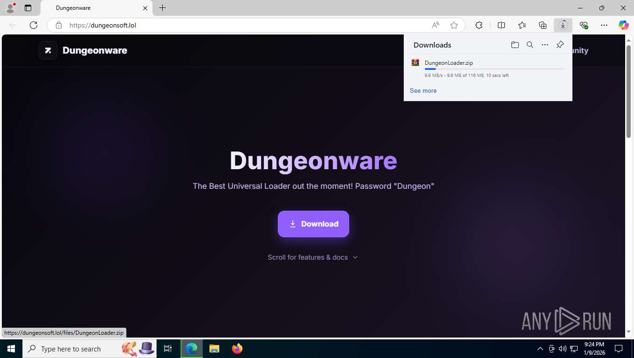Click the Downloads panel title
This screenshot has width=634, height=358.
(x=432, y=45)
